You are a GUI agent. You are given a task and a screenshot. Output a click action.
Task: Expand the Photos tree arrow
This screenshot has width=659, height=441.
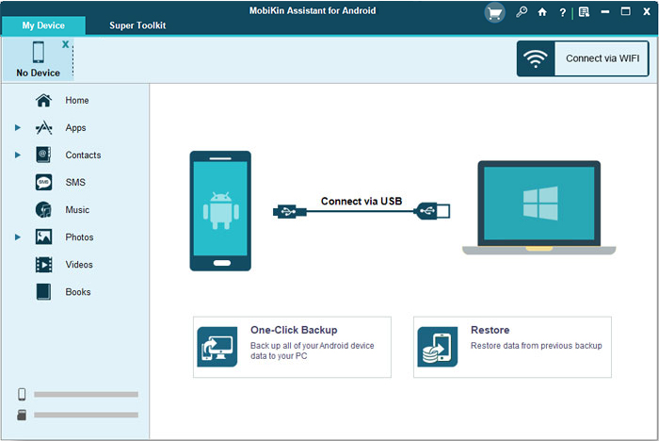(x=18, y=237)
